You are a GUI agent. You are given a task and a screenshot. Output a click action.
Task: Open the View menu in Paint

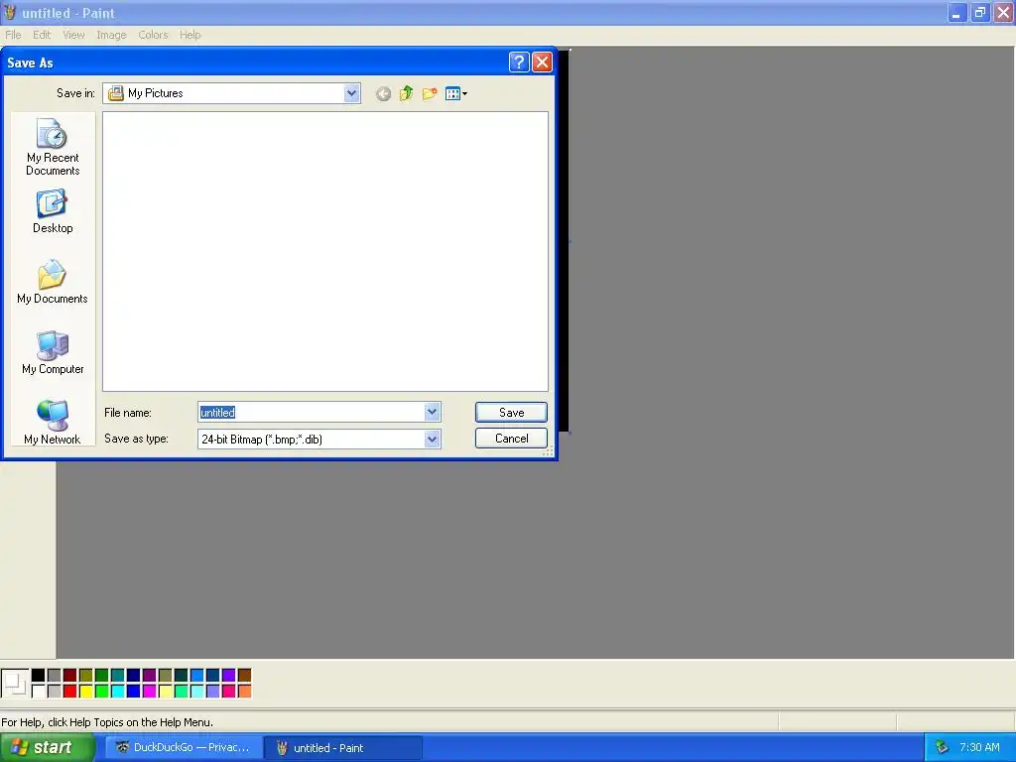click(x=73, y=35)
